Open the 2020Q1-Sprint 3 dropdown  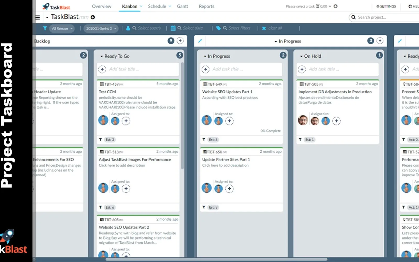tap(101, 28)
